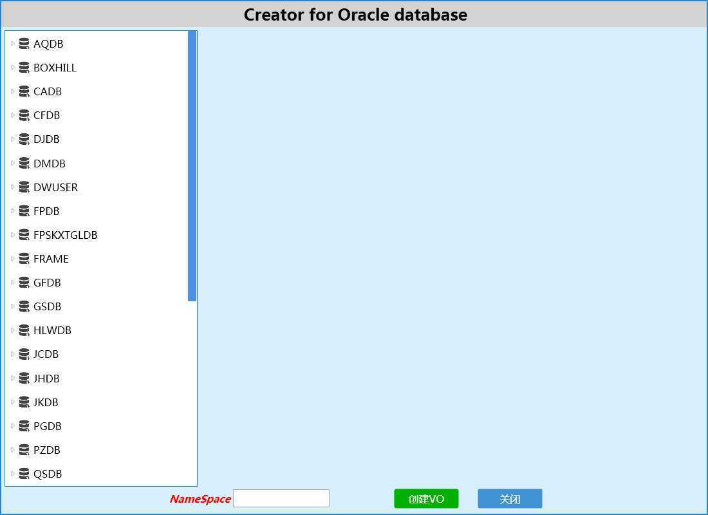Viewport: 708px width, 515px height.
Task: Click the DWUSER database icon
Action: point(24,187)
